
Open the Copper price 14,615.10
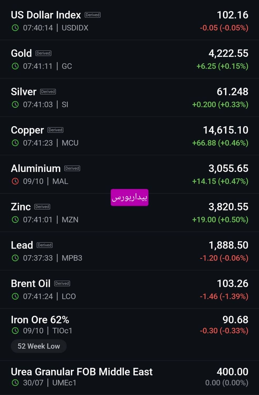click(x=226, y=130)
